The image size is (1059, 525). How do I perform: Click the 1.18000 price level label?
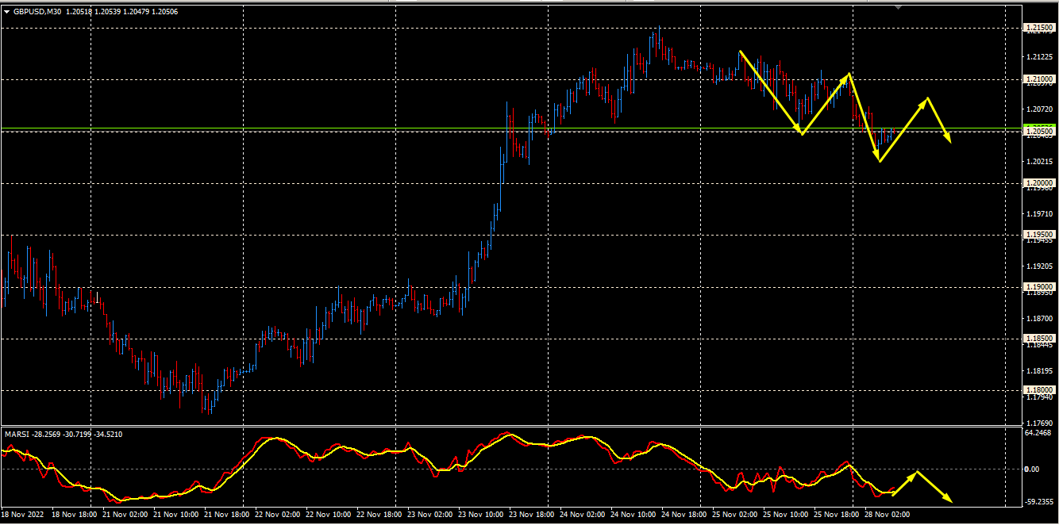click(x=1038, y=390)
